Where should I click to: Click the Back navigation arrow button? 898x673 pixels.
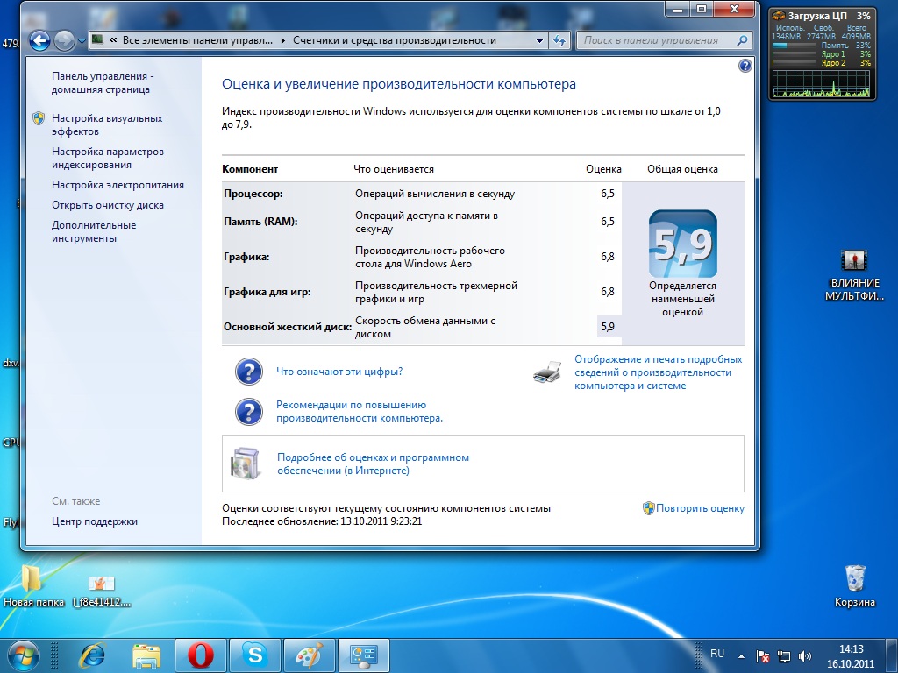click(x=39, y=40)
